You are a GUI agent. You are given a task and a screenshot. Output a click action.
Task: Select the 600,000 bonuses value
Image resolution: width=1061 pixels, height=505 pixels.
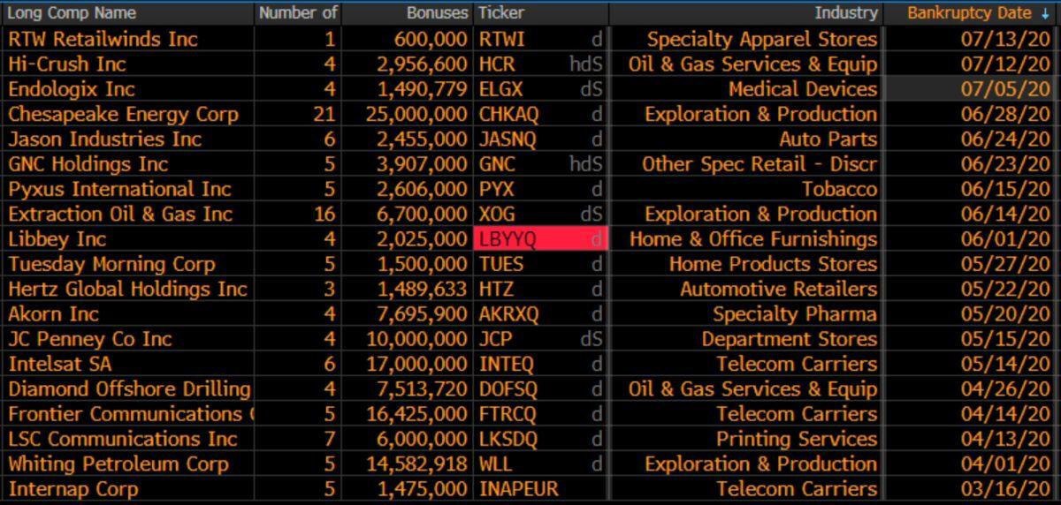point(431,39)
